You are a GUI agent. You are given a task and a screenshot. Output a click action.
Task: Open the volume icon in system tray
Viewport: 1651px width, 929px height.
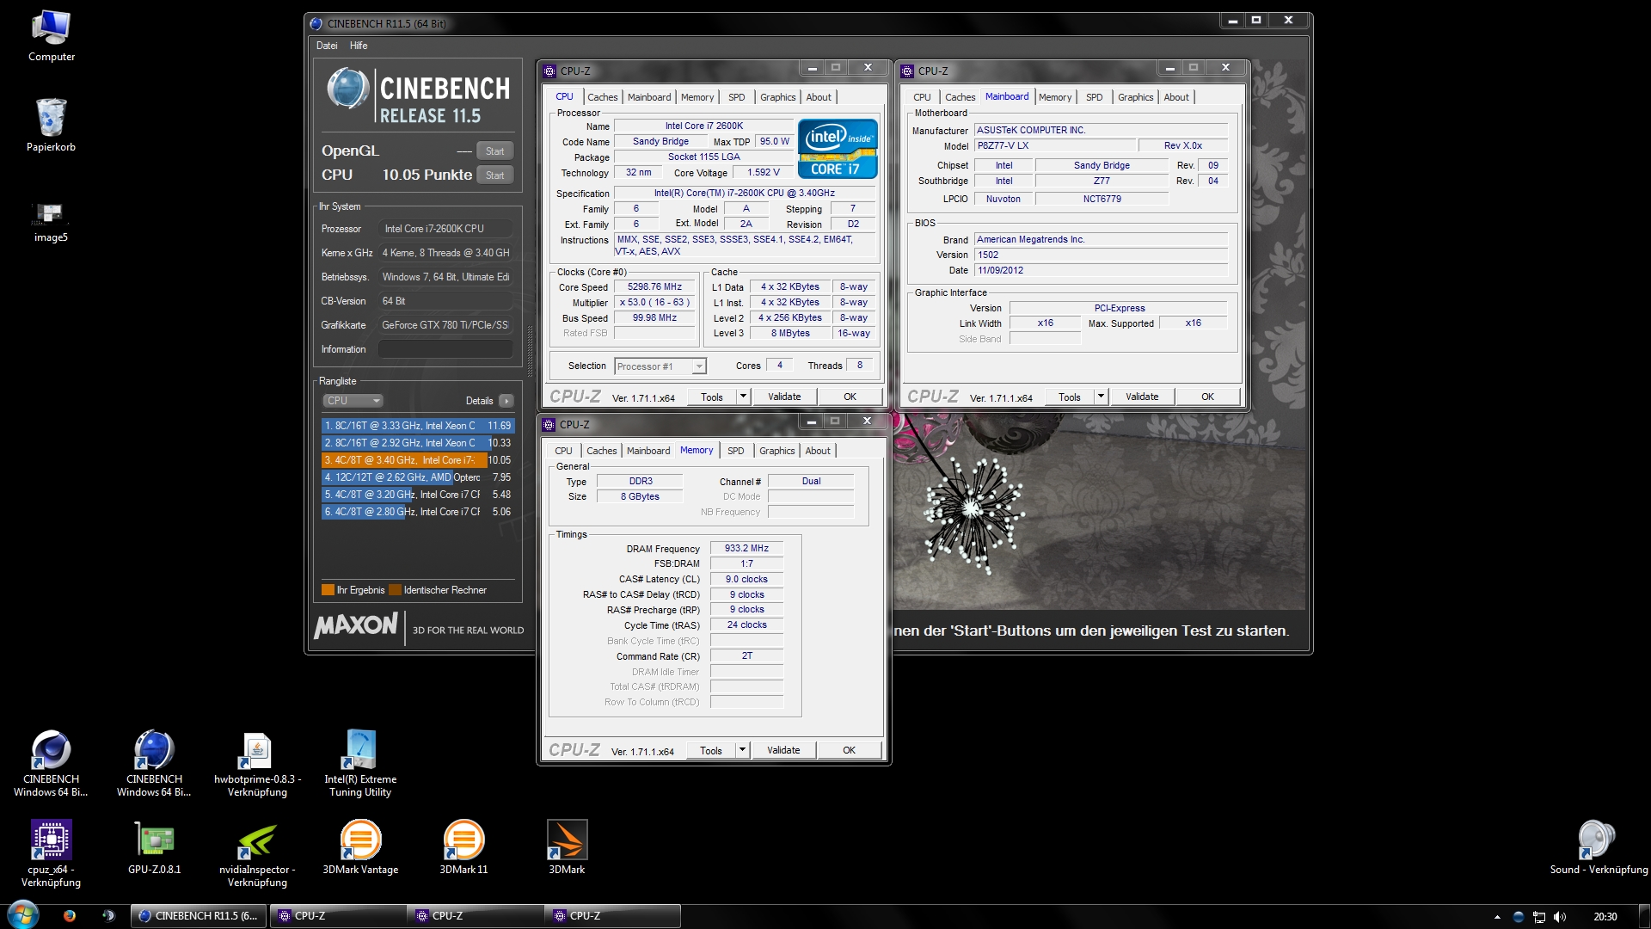click(1560, 916)
